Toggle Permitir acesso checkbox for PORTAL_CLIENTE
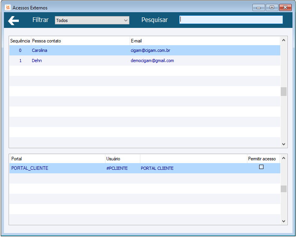Image resolution: width=296 pixels, height=237 pixels. (261, 167)
